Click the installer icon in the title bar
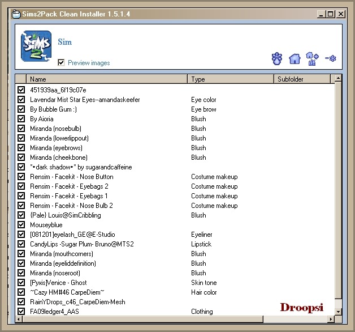Image resolution: width=355 pixels, height=332 pixels. tap(16, 14)
